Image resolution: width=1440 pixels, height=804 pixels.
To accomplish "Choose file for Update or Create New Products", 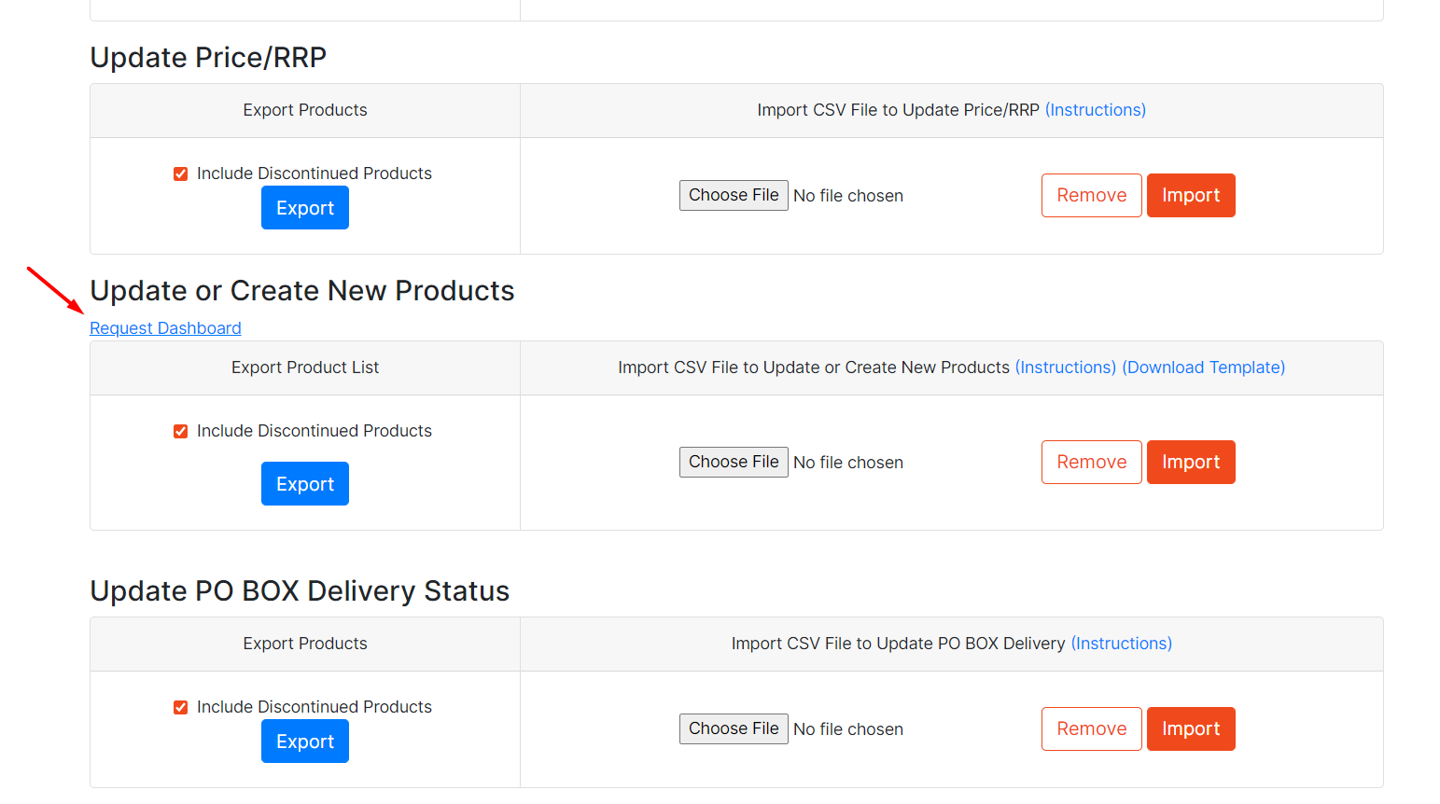I will coord(734,463).
